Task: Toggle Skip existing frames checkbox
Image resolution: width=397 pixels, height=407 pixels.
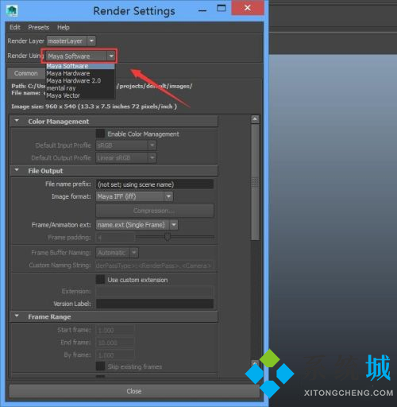Action: pos(100,366)
